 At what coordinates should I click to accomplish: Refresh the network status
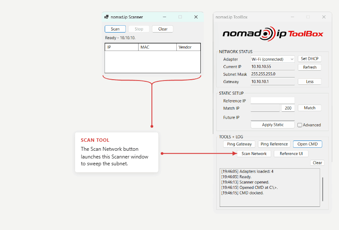309,67
